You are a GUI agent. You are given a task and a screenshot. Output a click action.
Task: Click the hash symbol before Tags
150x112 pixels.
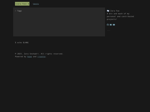tap(16, 11)
